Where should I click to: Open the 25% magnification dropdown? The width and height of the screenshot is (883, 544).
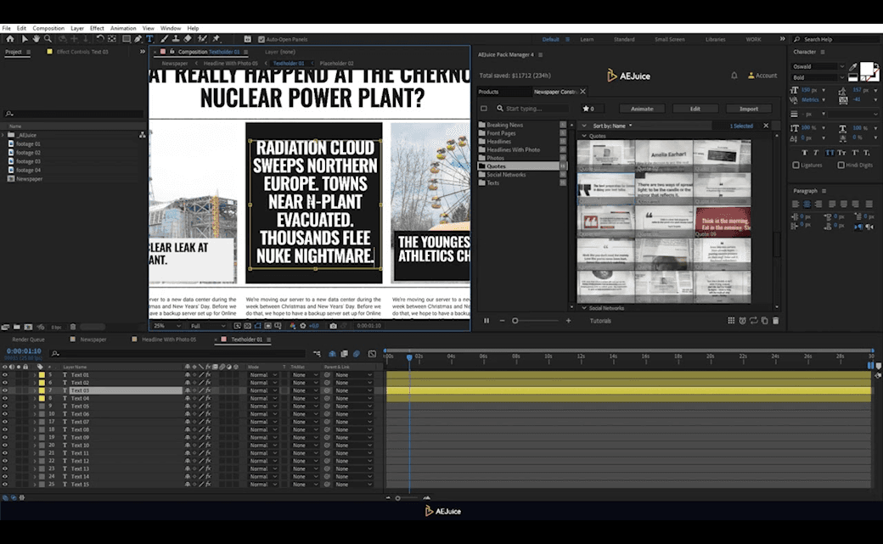pyautogui.click(x=167, y=326)
